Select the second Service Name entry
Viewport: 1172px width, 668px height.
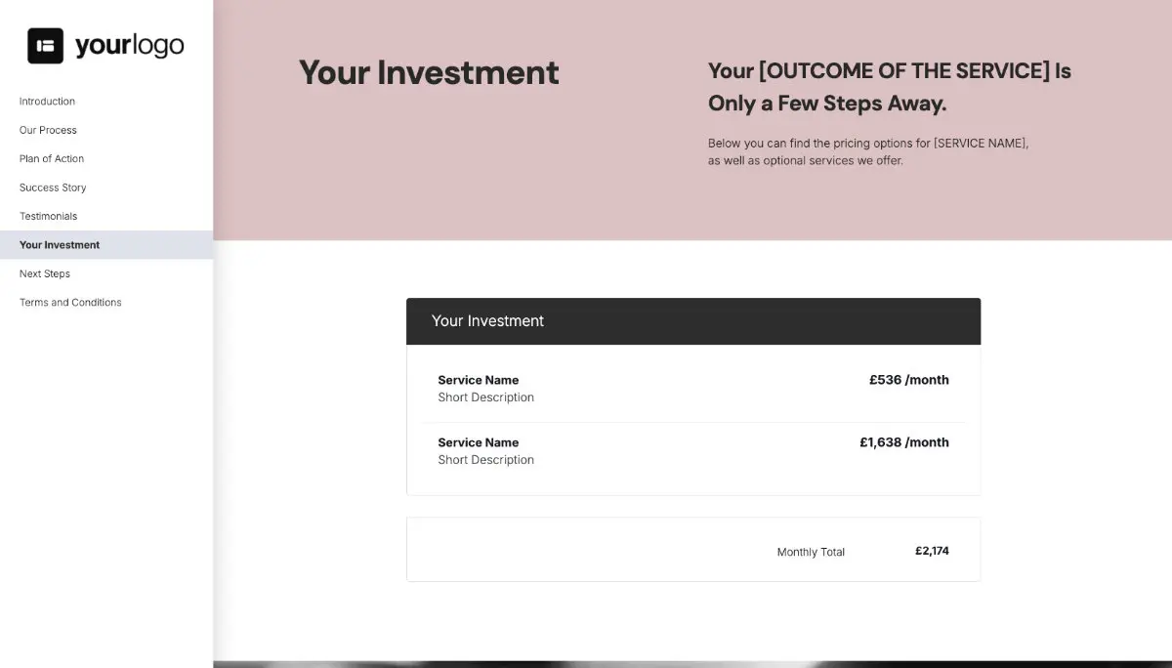click(478, 442)
